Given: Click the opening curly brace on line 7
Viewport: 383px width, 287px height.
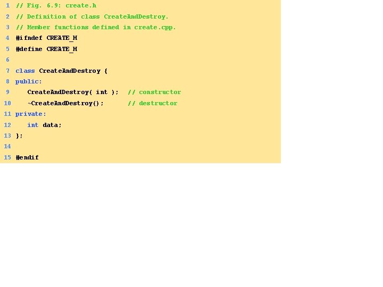Looking at the screenshot, I should click(106, 71).
